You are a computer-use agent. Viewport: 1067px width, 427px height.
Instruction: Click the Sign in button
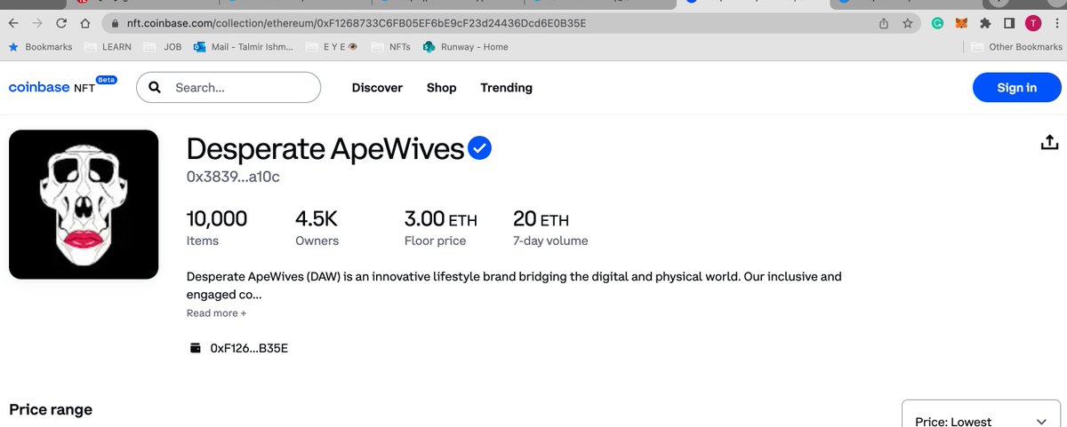(x=1016, y=87)
